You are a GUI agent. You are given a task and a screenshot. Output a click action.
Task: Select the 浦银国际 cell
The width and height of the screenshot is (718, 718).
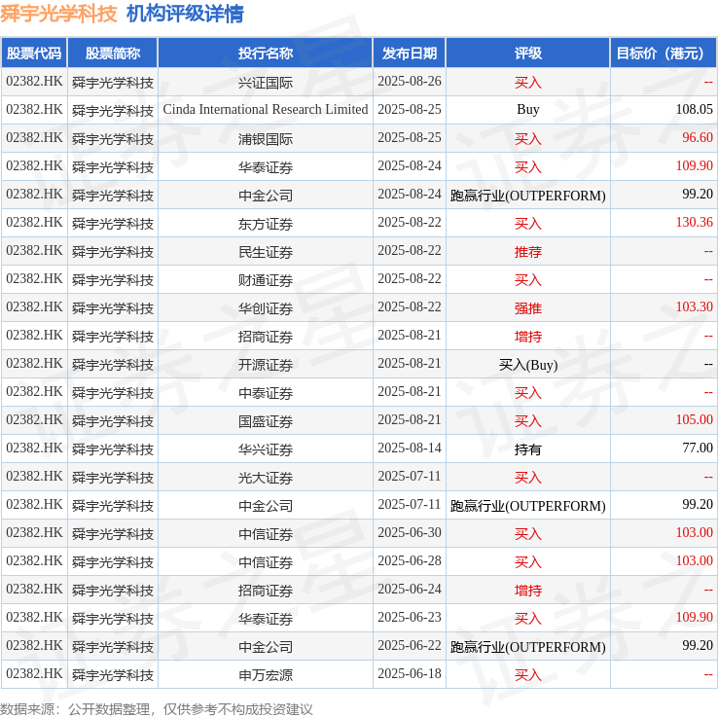266,139
